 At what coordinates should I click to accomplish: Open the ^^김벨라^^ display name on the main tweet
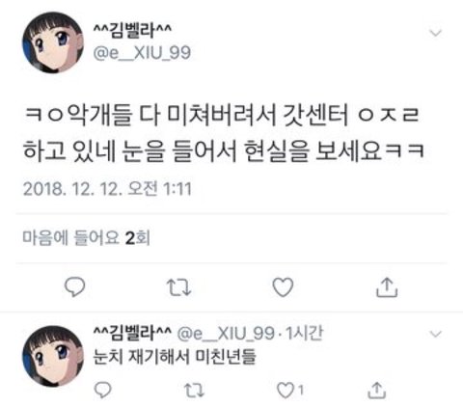pos(132,31)
